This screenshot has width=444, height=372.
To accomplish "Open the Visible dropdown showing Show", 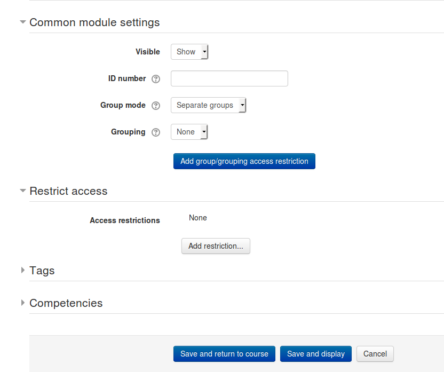I will coord(189,52).
